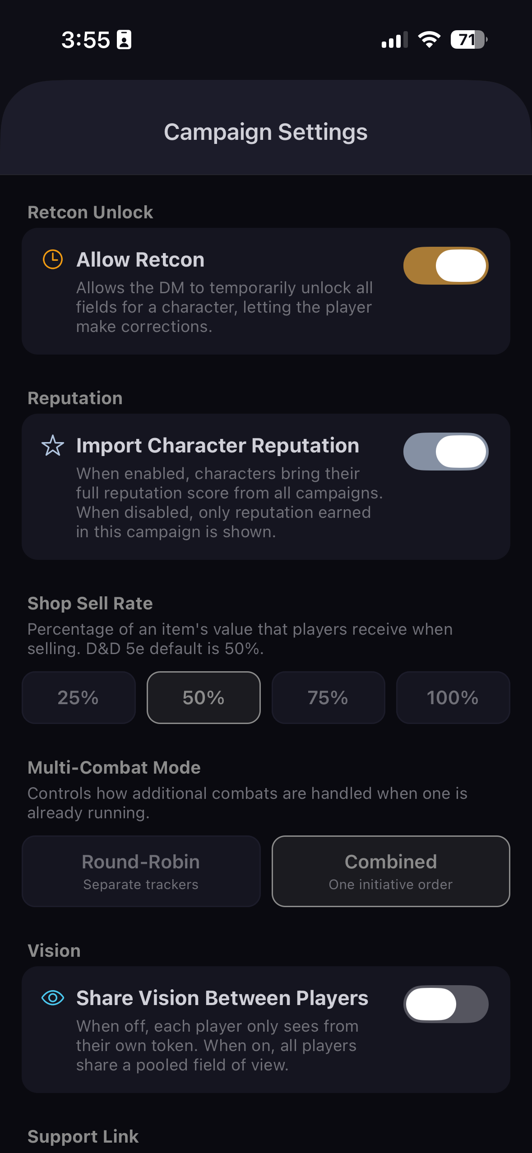Screen dimensions: 532x1153
Task: Select the 100% shop sell rate
Action: pos(453,697)
